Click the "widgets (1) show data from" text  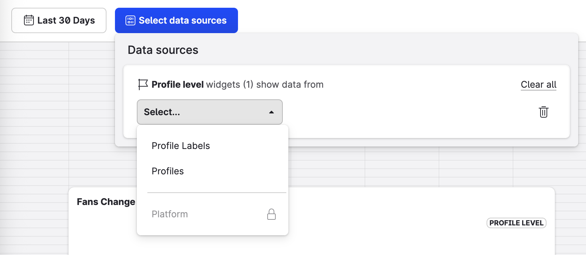tap(264, 85)
